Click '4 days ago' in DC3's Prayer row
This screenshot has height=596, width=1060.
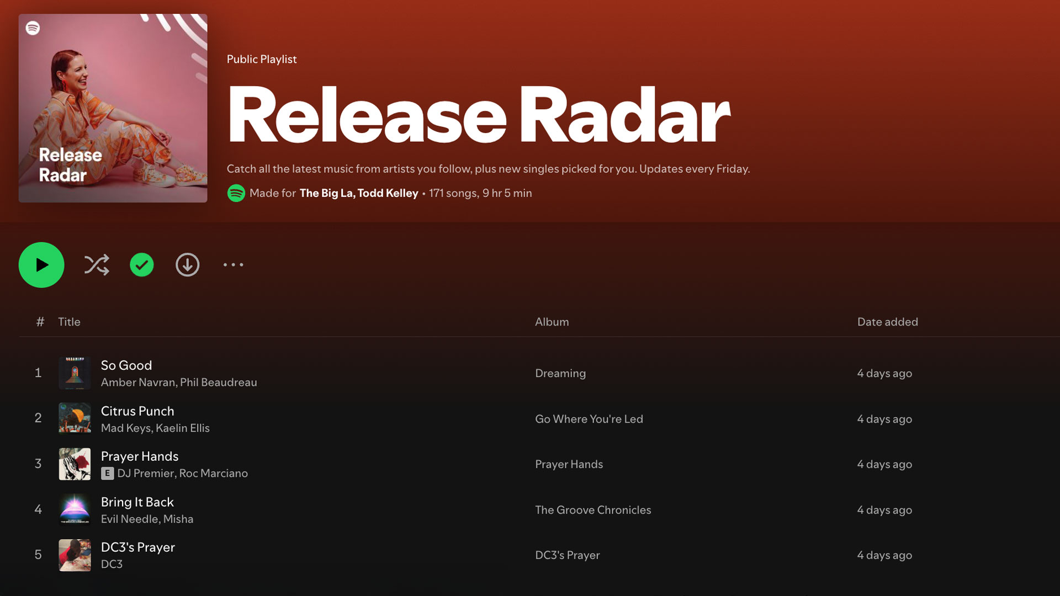[884, 556]
